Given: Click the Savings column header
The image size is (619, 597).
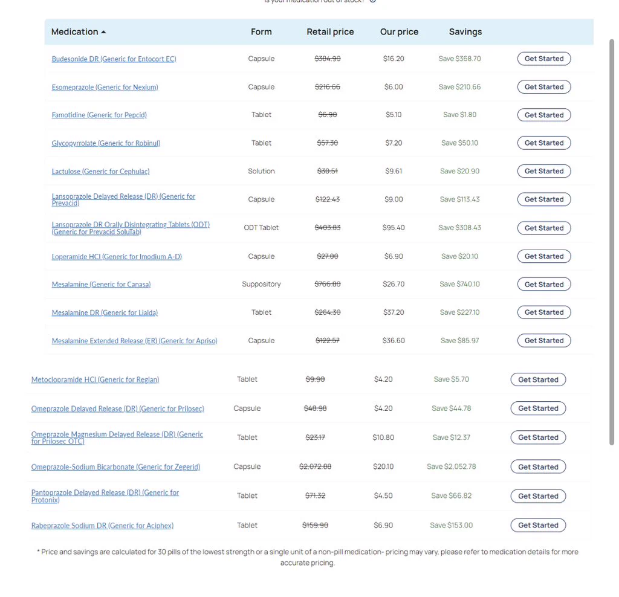Looking at the screenshot, I should click(465, 32).
